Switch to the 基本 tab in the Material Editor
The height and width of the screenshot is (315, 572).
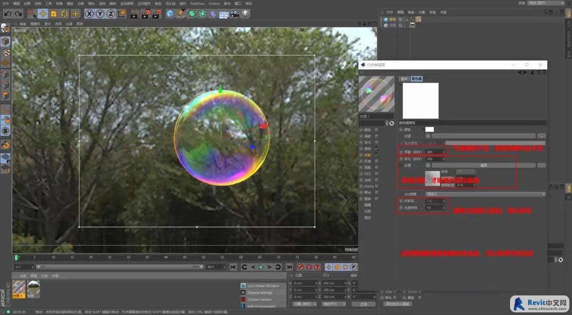coord(404,79)
